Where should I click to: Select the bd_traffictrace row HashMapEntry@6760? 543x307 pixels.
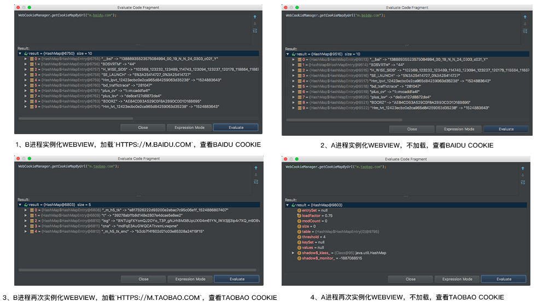tap(138, 85)
